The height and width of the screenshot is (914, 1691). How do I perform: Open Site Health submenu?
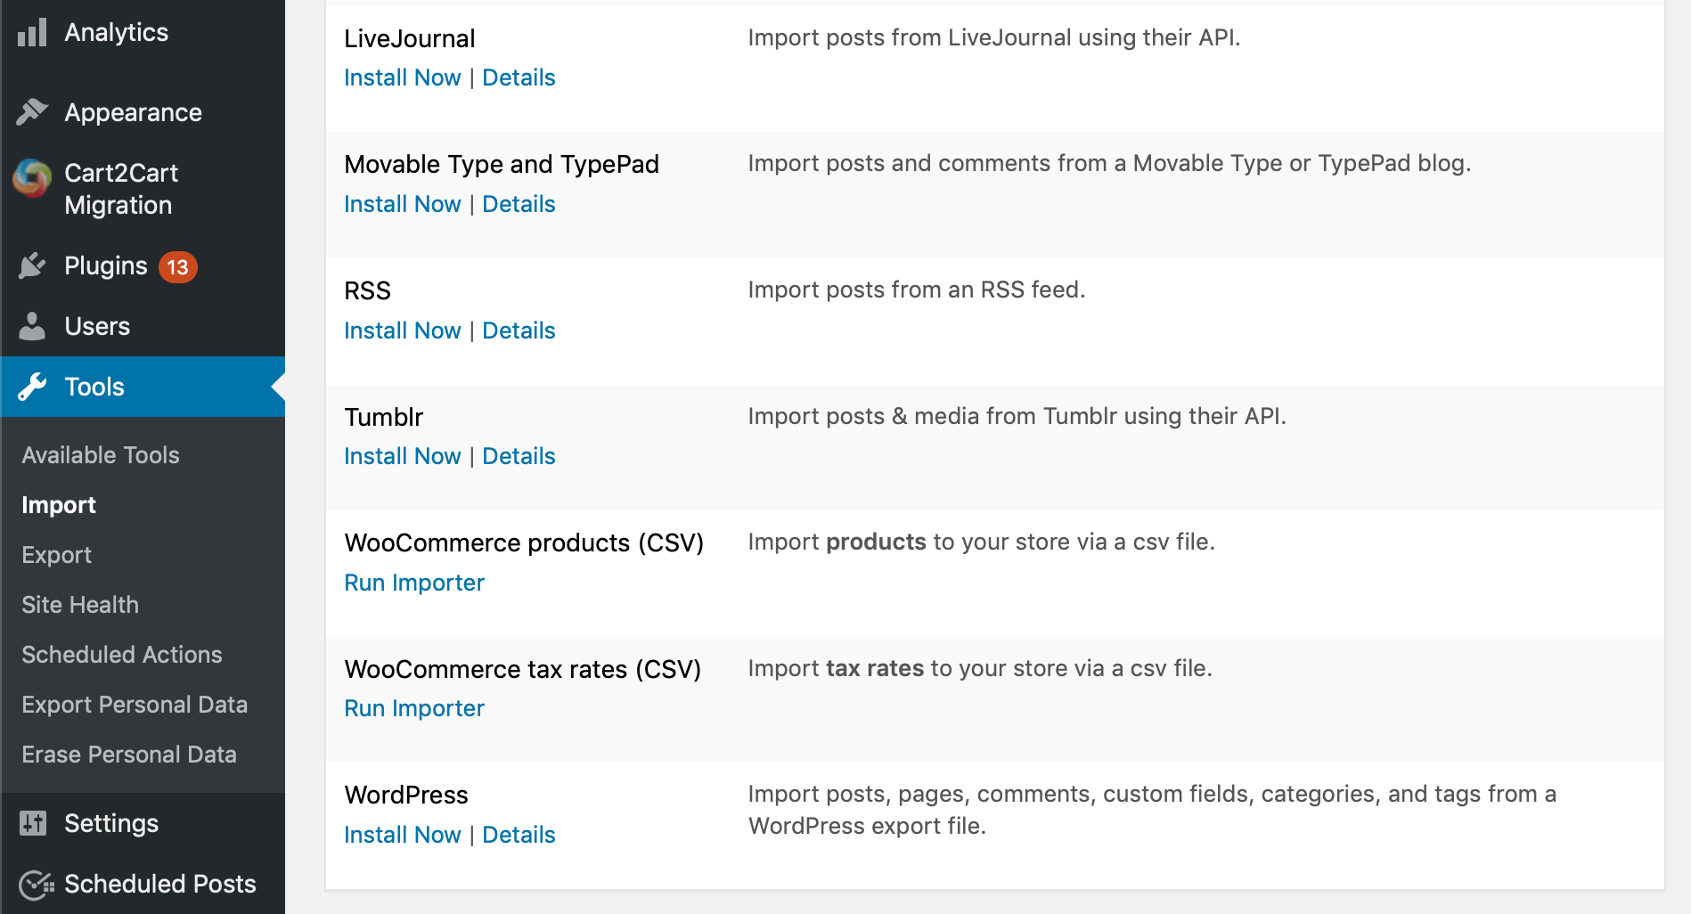click(80, 605)
